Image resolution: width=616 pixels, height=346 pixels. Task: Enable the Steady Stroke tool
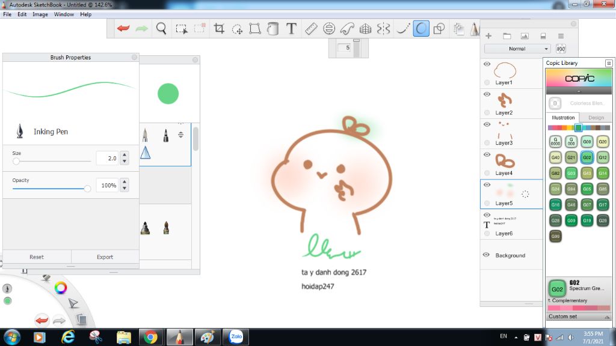[402, 28]
